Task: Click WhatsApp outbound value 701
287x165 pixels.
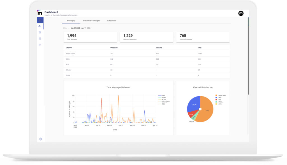Action: tap(112, 54)
